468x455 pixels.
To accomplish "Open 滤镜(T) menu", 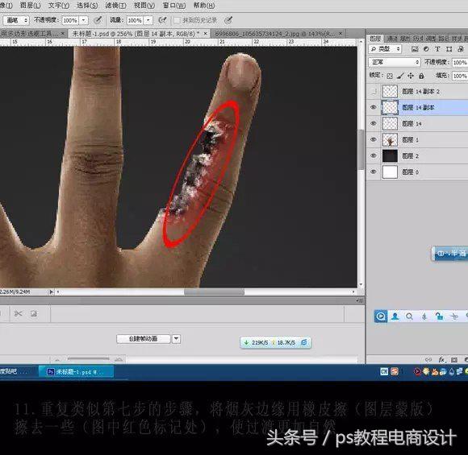I will coord(115,5).
